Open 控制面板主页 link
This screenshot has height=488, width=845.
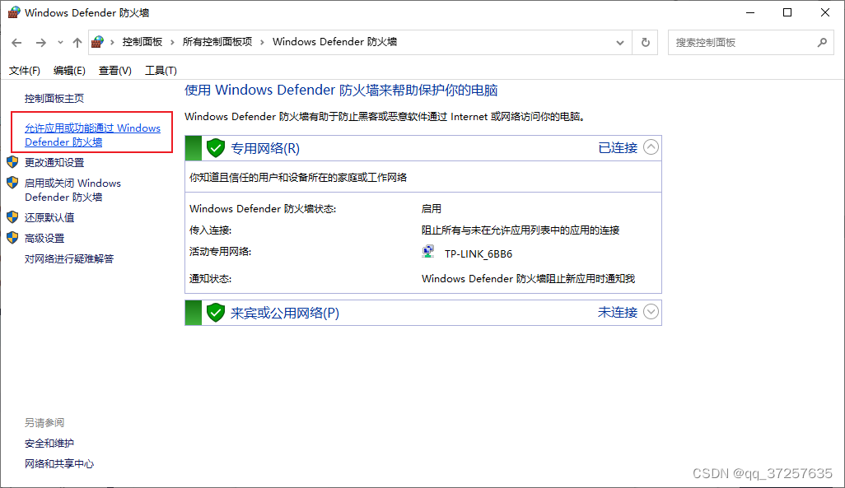[54, 99]
